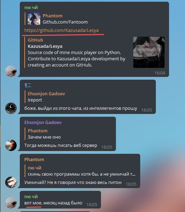Click sender name Phantom in orange

click(34, 160)
